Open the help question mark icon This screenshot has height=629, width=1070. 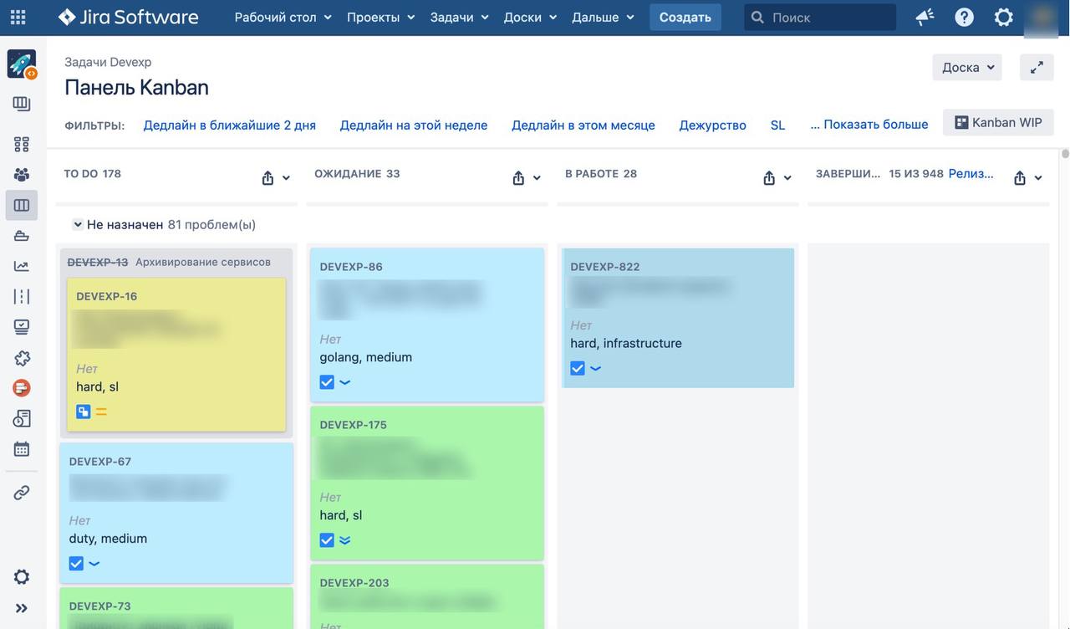click(964, 17)
